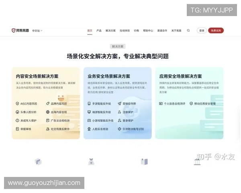Open the 内容安全场景解决方案 card title
241x193 pixels.
37,76
